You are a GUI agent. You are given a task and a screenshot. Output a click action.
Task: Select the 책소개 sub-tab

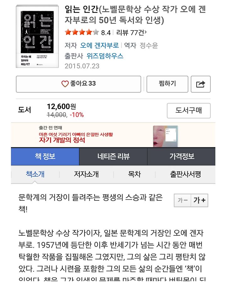pyautogui.click(x=35, y=174)
